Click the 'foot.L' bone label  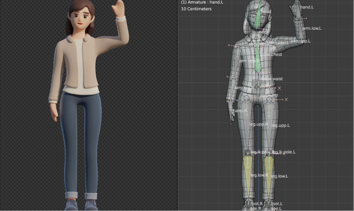click(277, 204)
